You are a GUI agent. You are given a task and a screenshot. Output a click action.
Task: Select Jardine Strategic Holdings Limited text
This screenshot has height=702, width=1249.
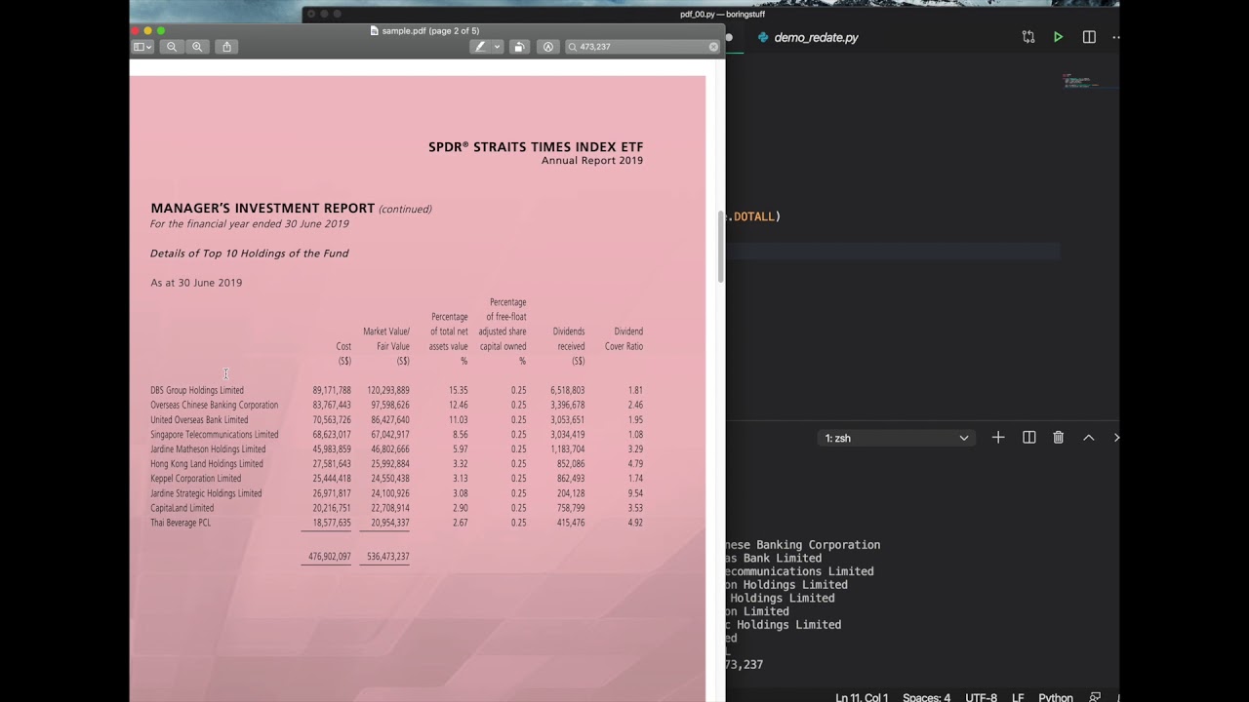206,492
